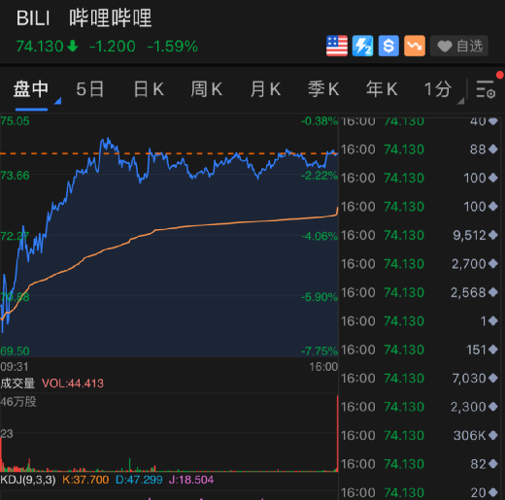Click the diamond icon beside volume 2,300
This screenshot has width=505, height=500.
493,407
